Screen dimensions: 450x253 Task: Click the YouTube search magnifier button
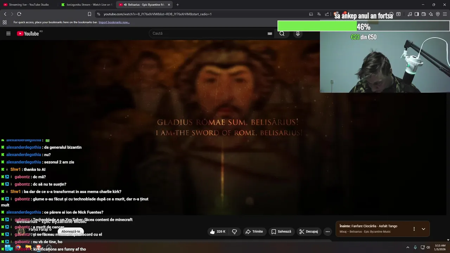(x=282, y=33)
